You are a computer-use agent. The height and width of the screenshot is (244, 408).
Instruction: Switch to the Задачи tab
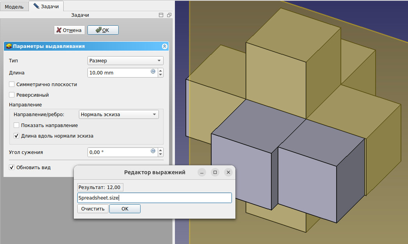point(46,6)
